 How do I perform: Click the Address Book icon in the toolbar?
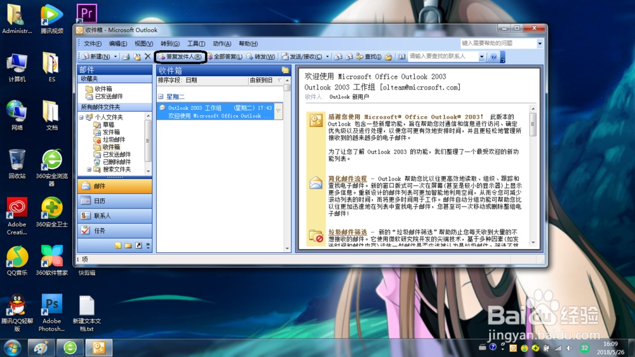coord(401,57)
